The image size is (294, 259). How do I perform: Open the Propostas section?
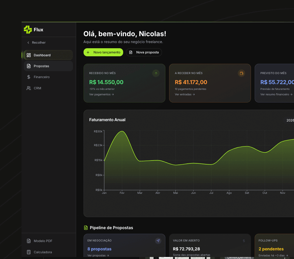point(48,66)
